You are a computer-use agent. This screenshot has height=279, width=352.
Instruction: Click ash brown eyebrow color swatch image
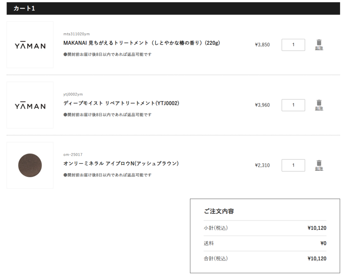pyautogui.click(x=30, y=165)
